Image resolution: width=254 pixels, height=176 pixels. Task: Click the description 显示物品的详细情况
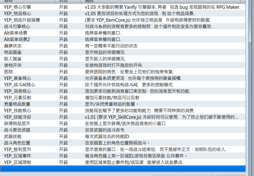click(x=105, y=52)
